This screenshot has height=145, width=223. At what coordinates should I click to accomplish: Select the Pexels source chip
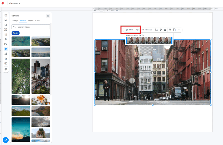click(x=16, y=33)
